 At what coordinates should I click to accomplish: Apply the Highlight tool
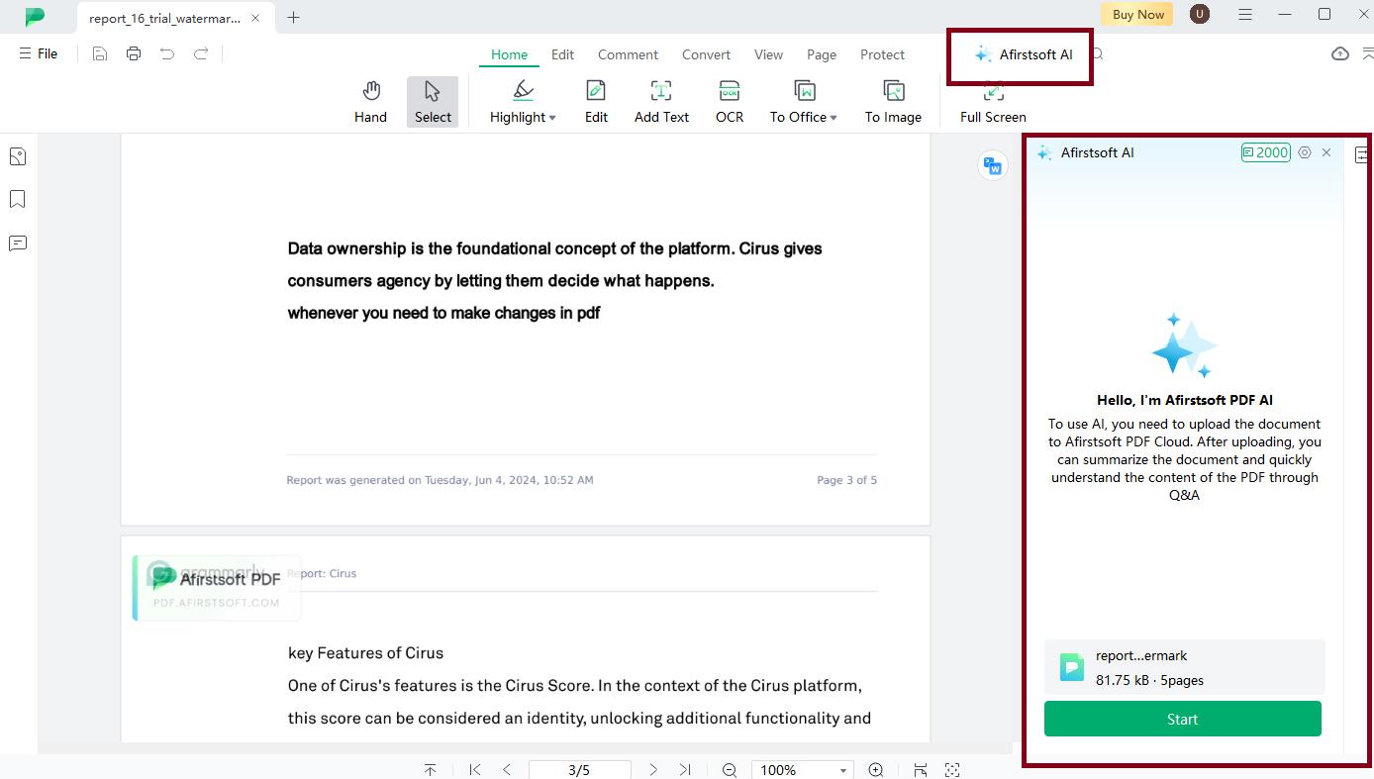click(x=517, y=102)
